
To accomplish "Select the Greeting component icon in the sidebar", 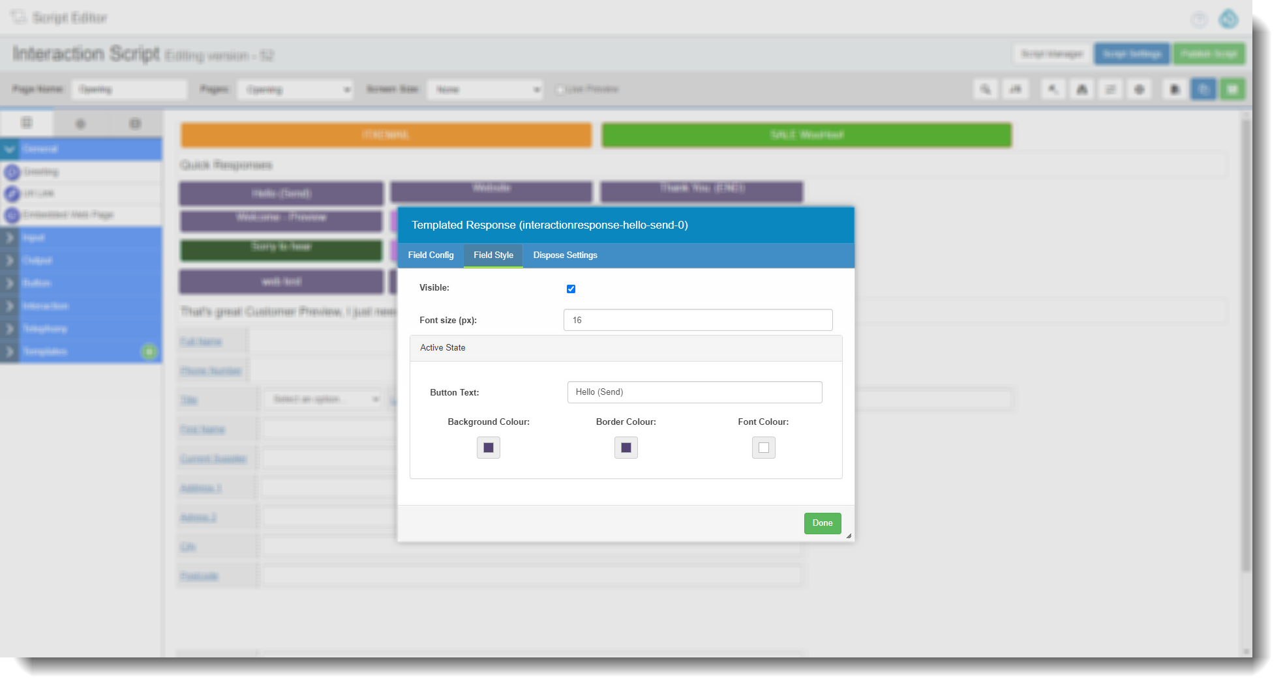I will click(x=12, y=172).
